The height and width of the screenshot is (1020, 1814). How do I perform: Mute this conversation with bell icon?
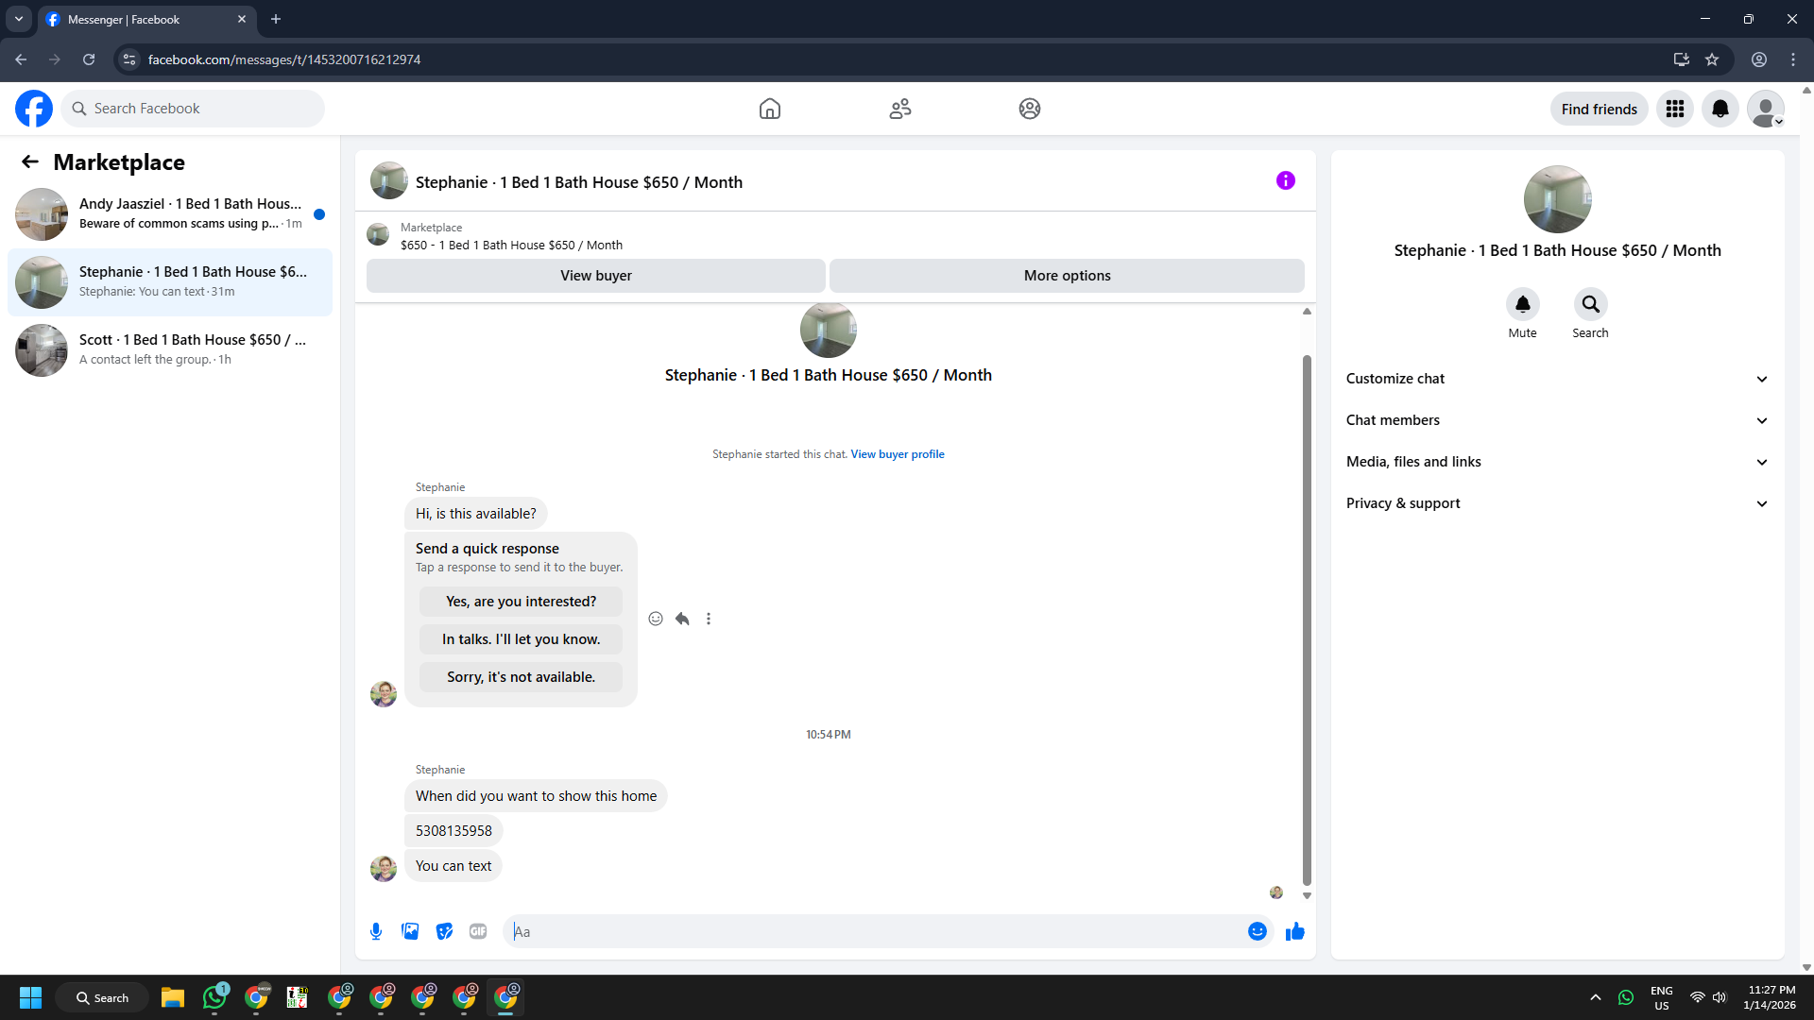tap(1522, 304)
